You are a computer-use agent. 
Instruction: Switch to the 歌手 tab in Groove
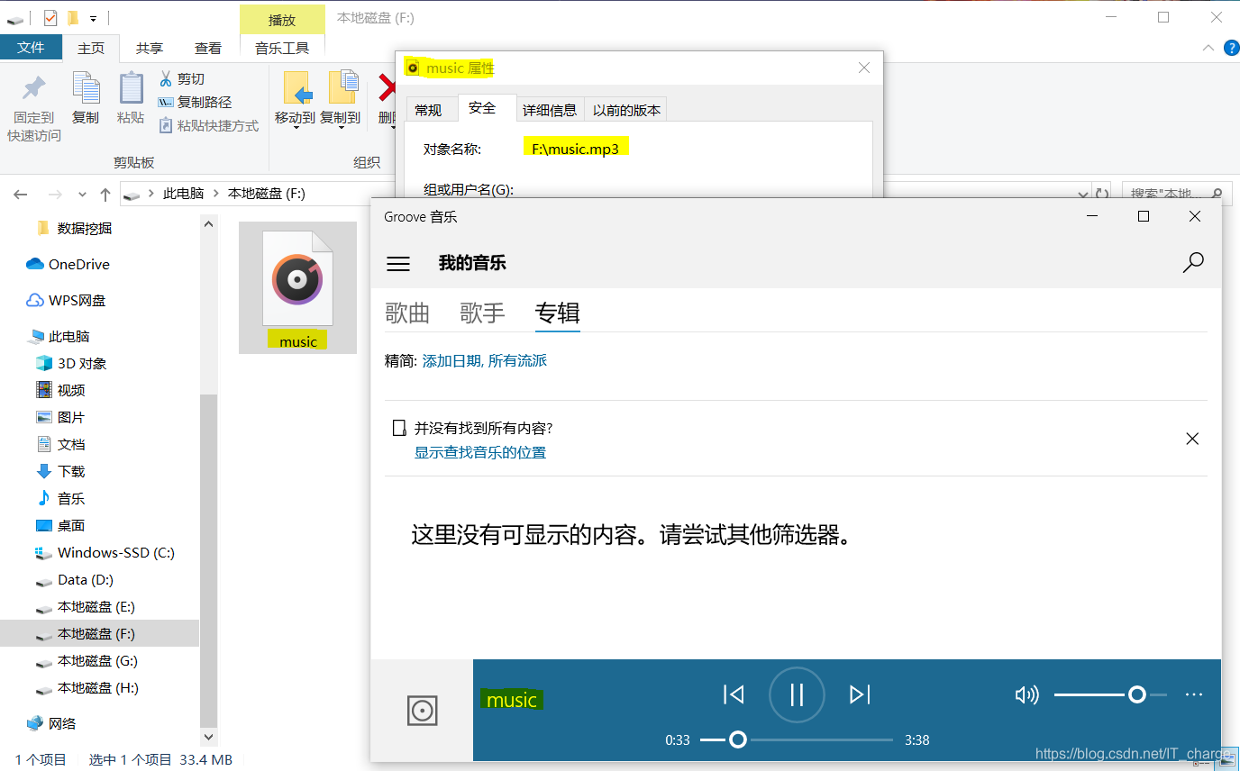482,313
